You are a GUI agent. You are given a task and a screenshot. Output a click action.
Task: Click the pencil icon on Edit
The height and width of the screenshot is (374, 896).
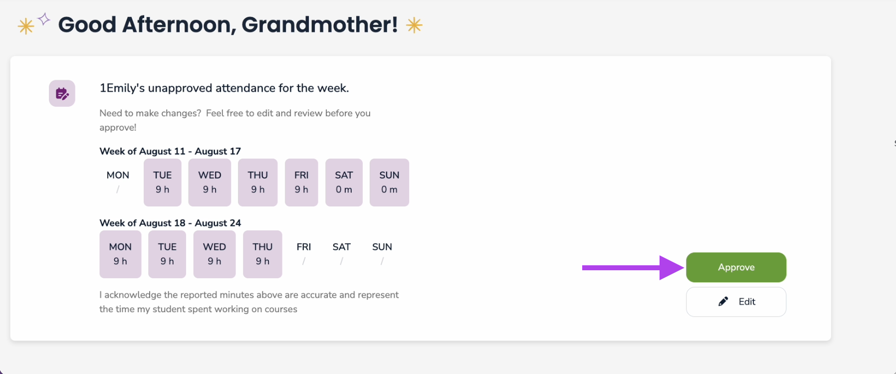coord(723,301)
